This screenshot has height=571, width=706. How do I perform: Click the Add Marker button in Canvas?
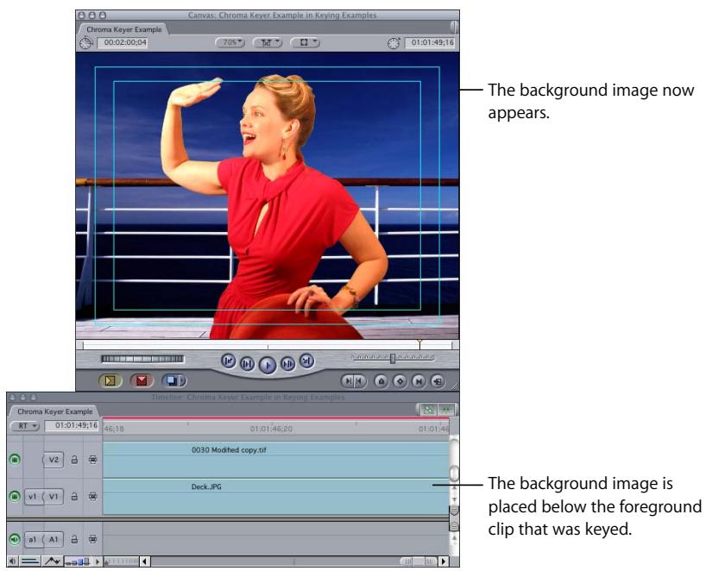coord(381,381)
